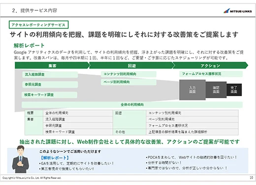Click '参照元調査' label in the funnel diagram
This screenshot has height=185, width=256.
[x=50, y=84]
